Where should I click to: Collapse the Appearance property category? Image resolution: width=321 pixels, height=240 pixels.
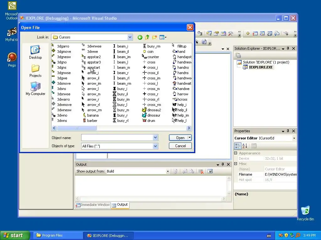(x=236, y=153)
